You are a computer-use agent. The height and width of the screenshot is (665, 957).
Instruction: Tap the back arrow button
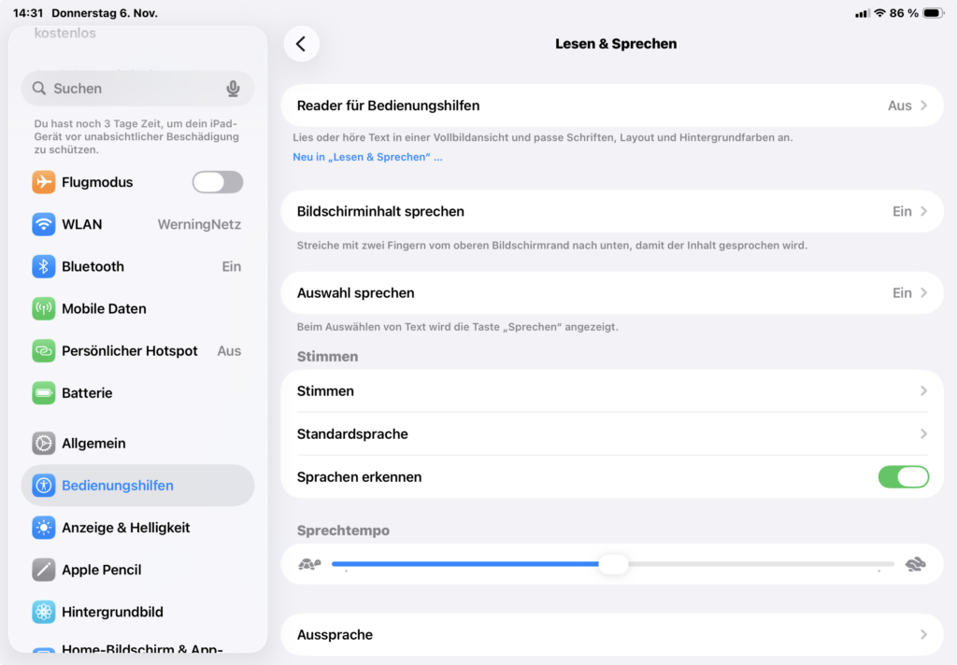[x=301, y=44]
